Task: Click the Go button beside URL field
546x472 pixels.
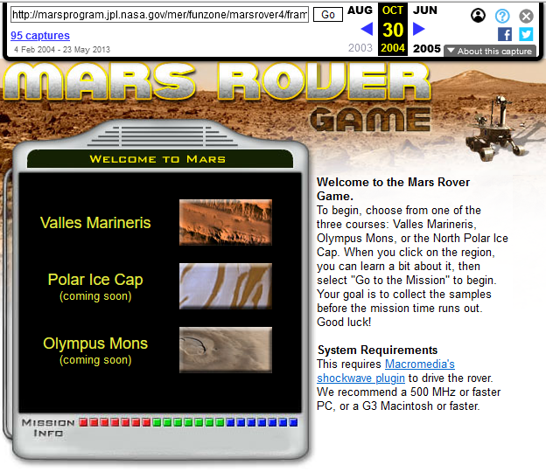Action: click(327, 15)
